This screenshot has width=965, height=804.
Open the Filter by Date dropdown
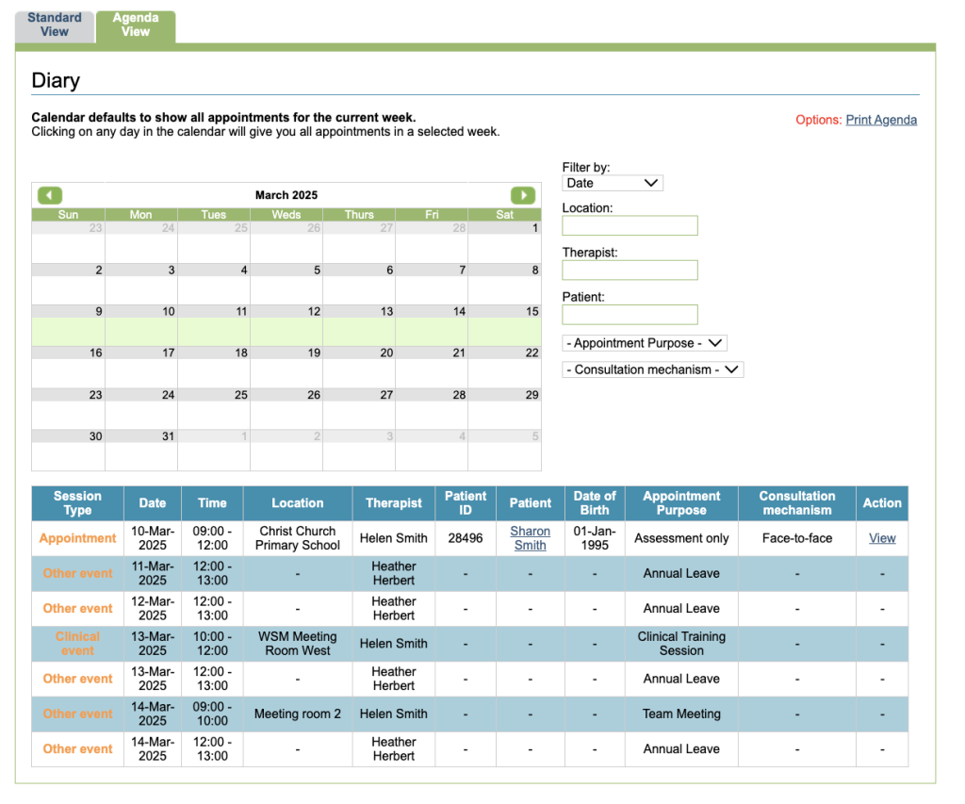click(613, 183)
